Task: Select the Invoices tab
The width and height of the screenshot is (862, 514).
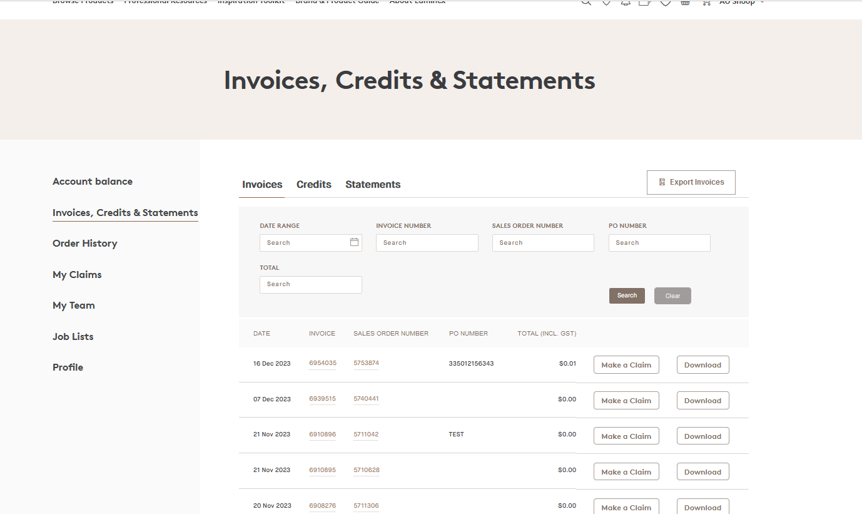Action: point(262,185)
